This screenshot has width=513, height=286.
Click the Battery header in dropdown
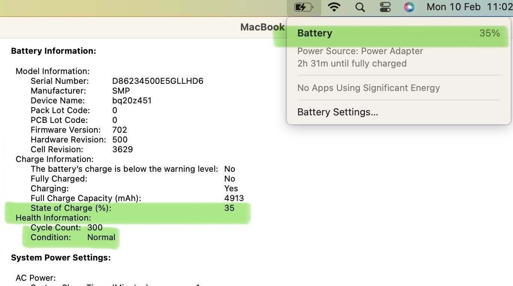tap(315, 33)
